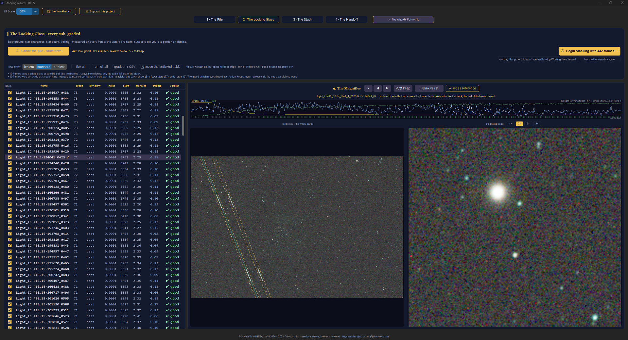Viewport: 628px width, 340px height.
Task: Click bird's eye whole frame preview
Action: (x=297, y=227)
